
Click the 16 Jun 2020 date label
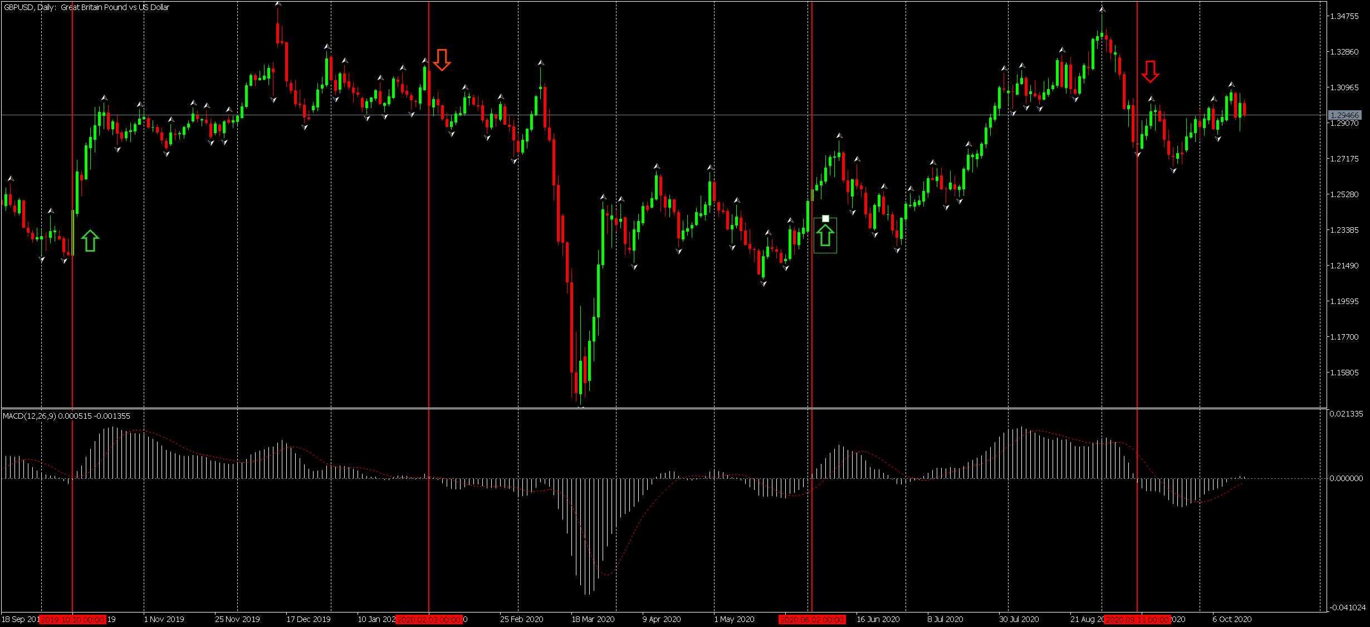pyautogui.click(x=878, y=619)
